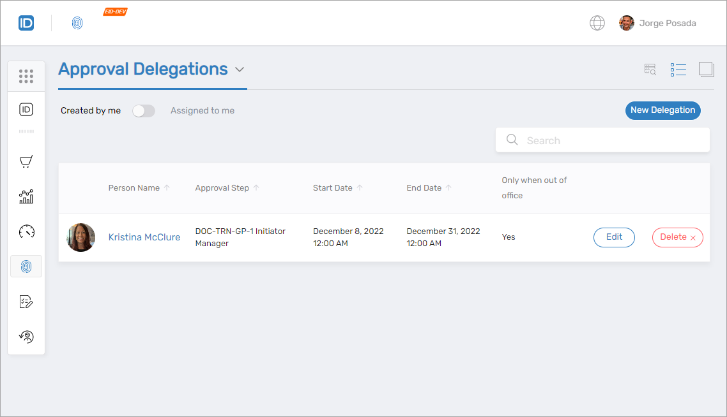This screenshot has height=417, width=727.
Task: Click the ID card icon in sidebar
Action: click(26, 110)
